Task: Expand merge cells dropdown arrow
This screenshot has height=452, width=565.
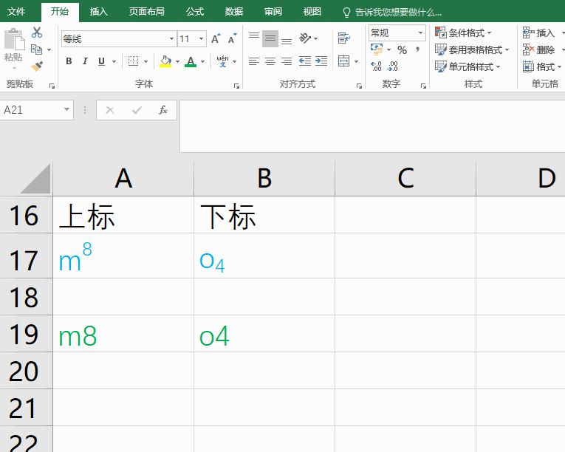Action: 357,61
